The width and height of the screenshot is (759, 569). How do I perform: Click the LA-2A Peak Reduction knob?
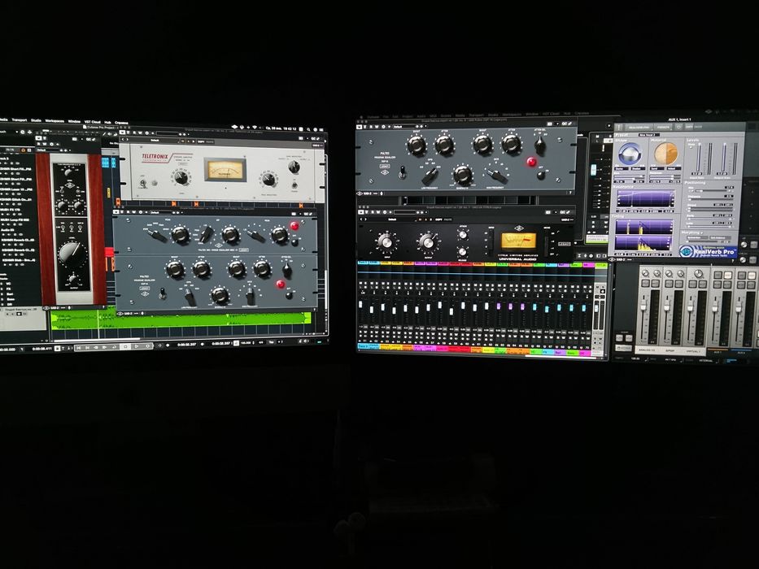pos(268,179)
